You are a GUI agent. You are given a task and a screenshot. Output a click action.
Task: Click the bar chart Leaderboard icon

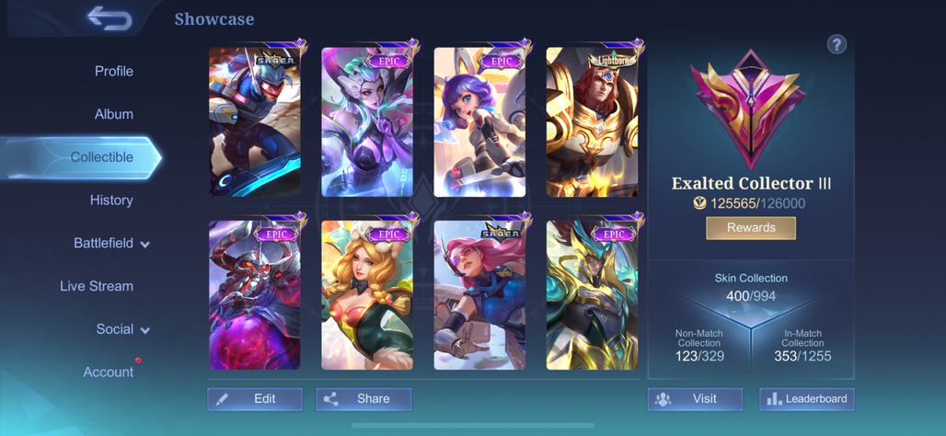pos(774,399)
